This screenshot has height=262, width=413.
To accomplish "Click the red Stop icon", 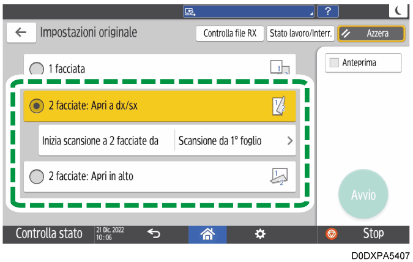I will click(x=331, y=233).
